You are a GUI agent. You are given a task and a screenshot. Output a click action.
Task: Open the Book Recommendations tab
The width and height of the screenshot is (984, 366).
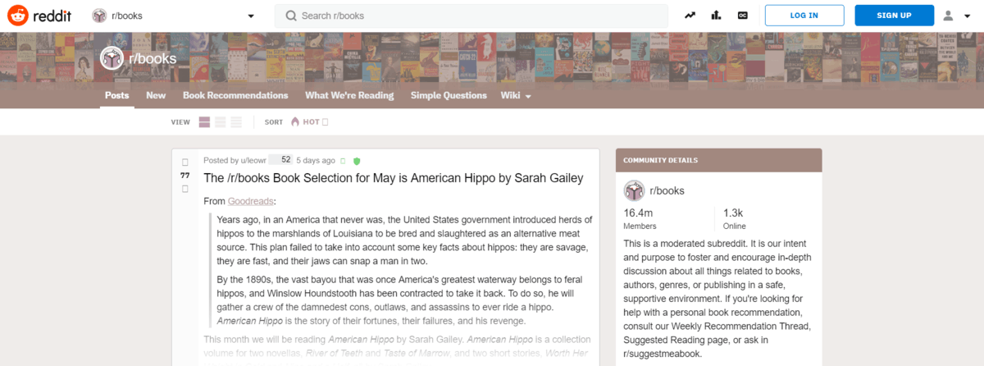[x=235, y=96]
